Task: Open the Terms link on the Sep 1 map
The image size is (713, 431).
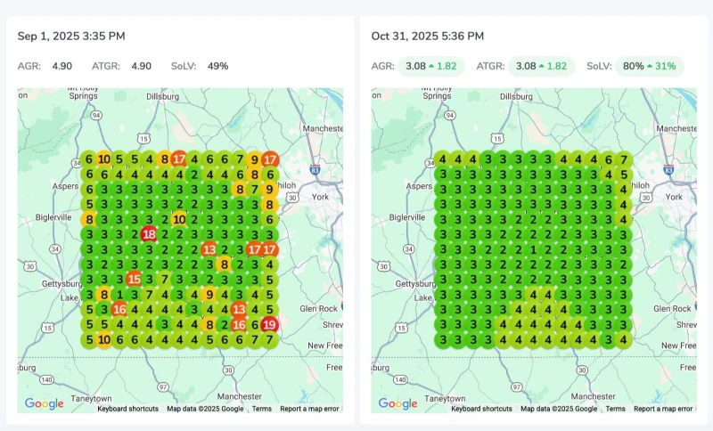Action: (x=262, y=409)
